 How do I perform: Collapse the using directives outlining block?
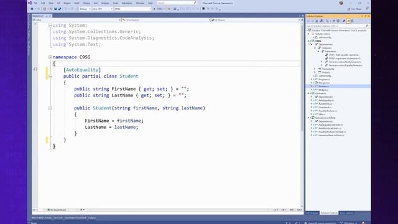[50, 26]
